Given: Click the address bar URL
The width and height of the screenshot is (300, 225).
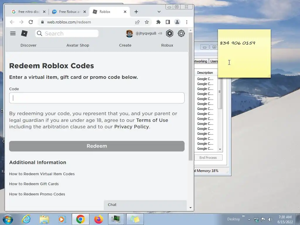Looking at the screenshot, I should point(69,22).
